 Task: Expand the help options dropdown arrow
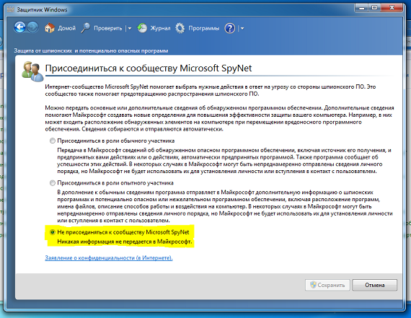click(242, 28)
